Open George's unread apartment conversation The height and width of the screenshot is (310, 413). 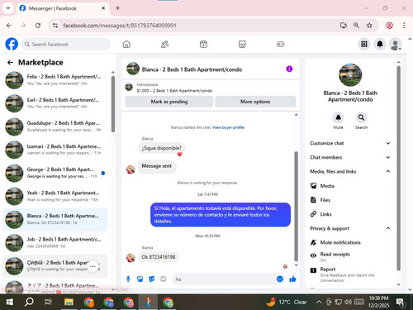pyautogui.click(x=55, y=173)
